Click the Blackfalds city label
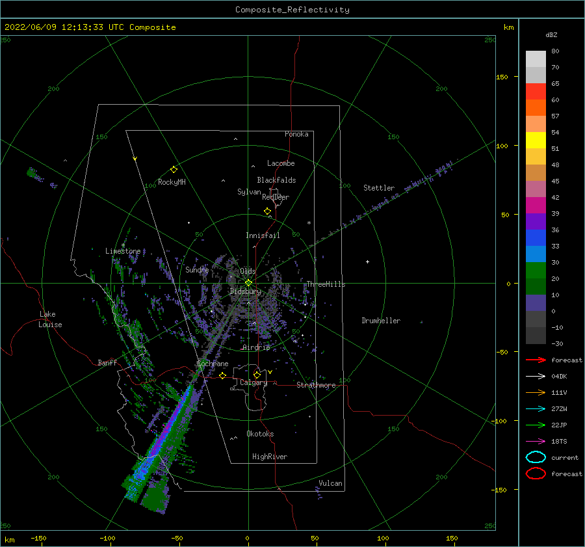The width and height of the screenshot is (585, 547). [x=276, y=180]
